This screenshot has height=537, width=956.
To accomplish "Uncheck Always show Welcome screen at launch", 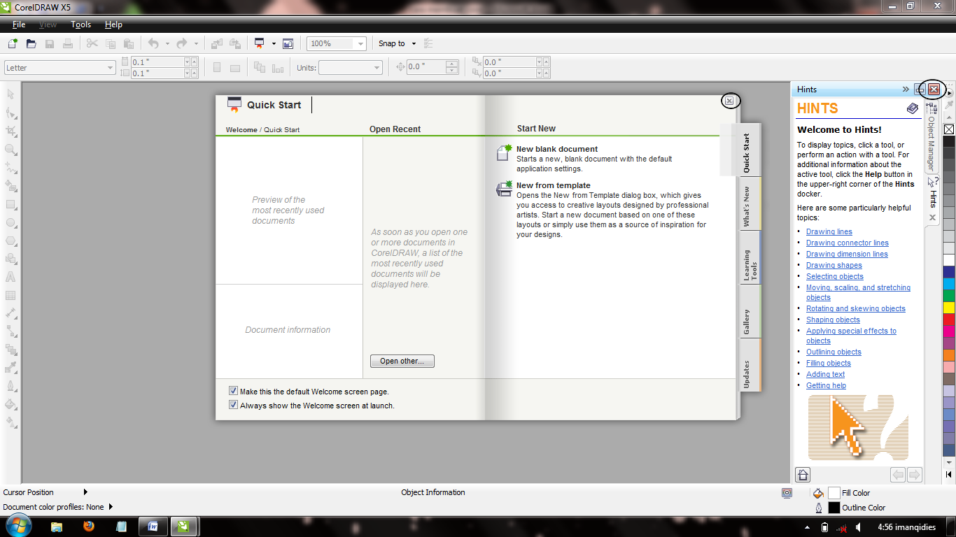I will 234,405.
